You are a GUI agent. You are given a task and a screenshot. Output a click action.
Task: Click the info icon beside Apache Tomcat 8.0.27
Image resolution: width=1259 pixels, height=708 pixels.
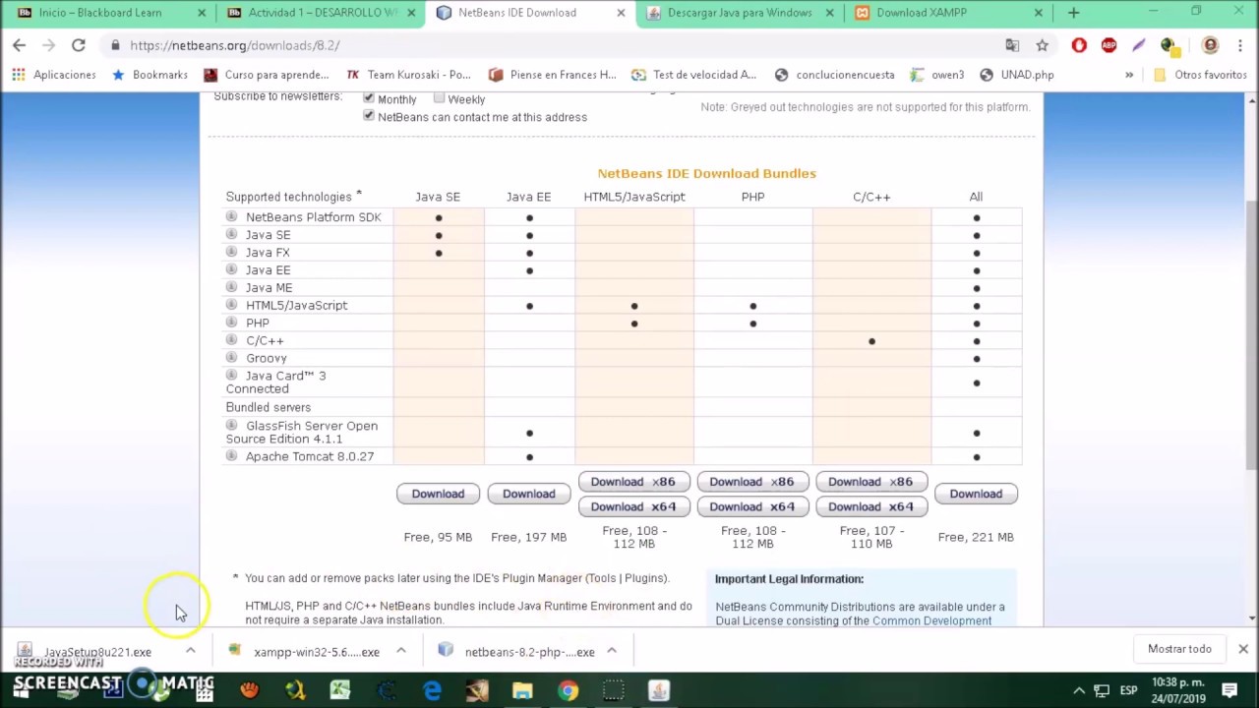[232, 455]
